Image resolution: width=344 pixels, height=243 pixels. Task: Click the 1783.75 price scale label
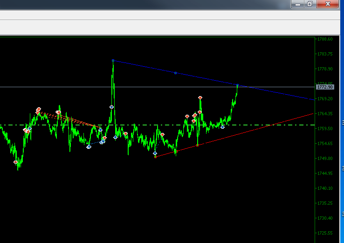point(325,54)
